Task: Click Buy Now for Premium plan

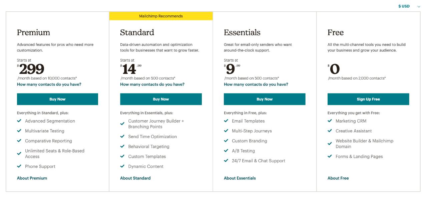Action: tap(57, 99)
